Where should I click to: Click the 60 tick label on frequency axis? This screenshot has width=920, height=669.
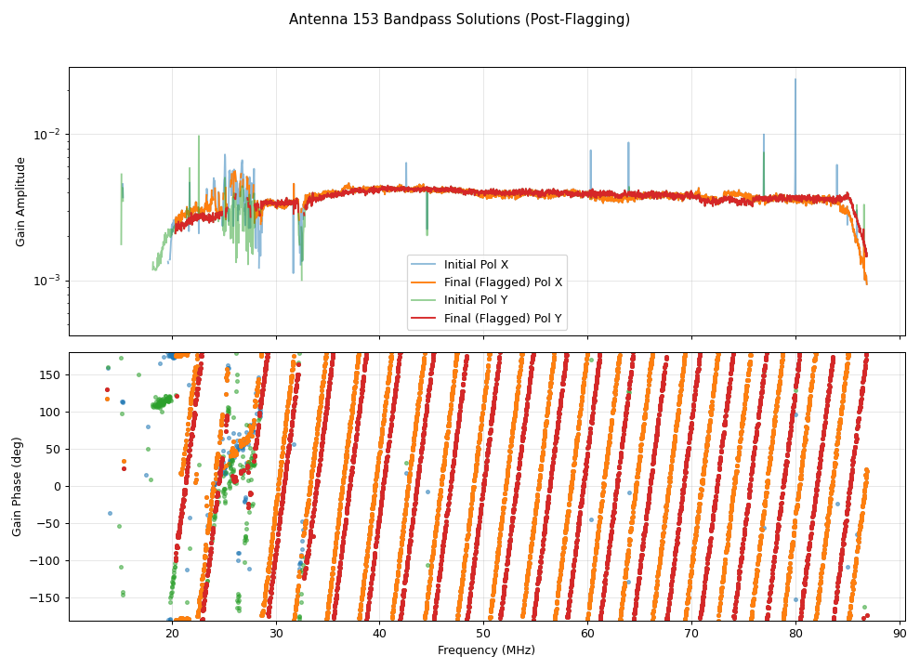(587, 634)
